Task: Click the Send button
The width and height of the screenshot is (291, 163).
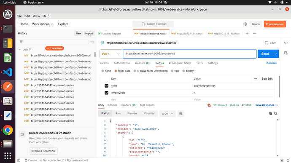Action: 265,54
